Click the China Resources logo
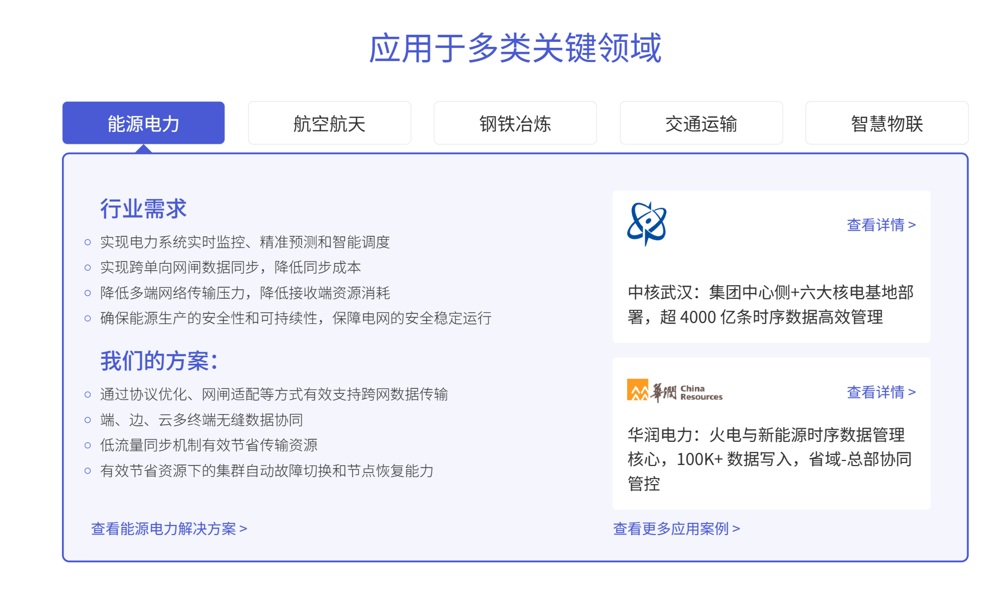Screen dimensions: 1008x597 click(675, 391)
